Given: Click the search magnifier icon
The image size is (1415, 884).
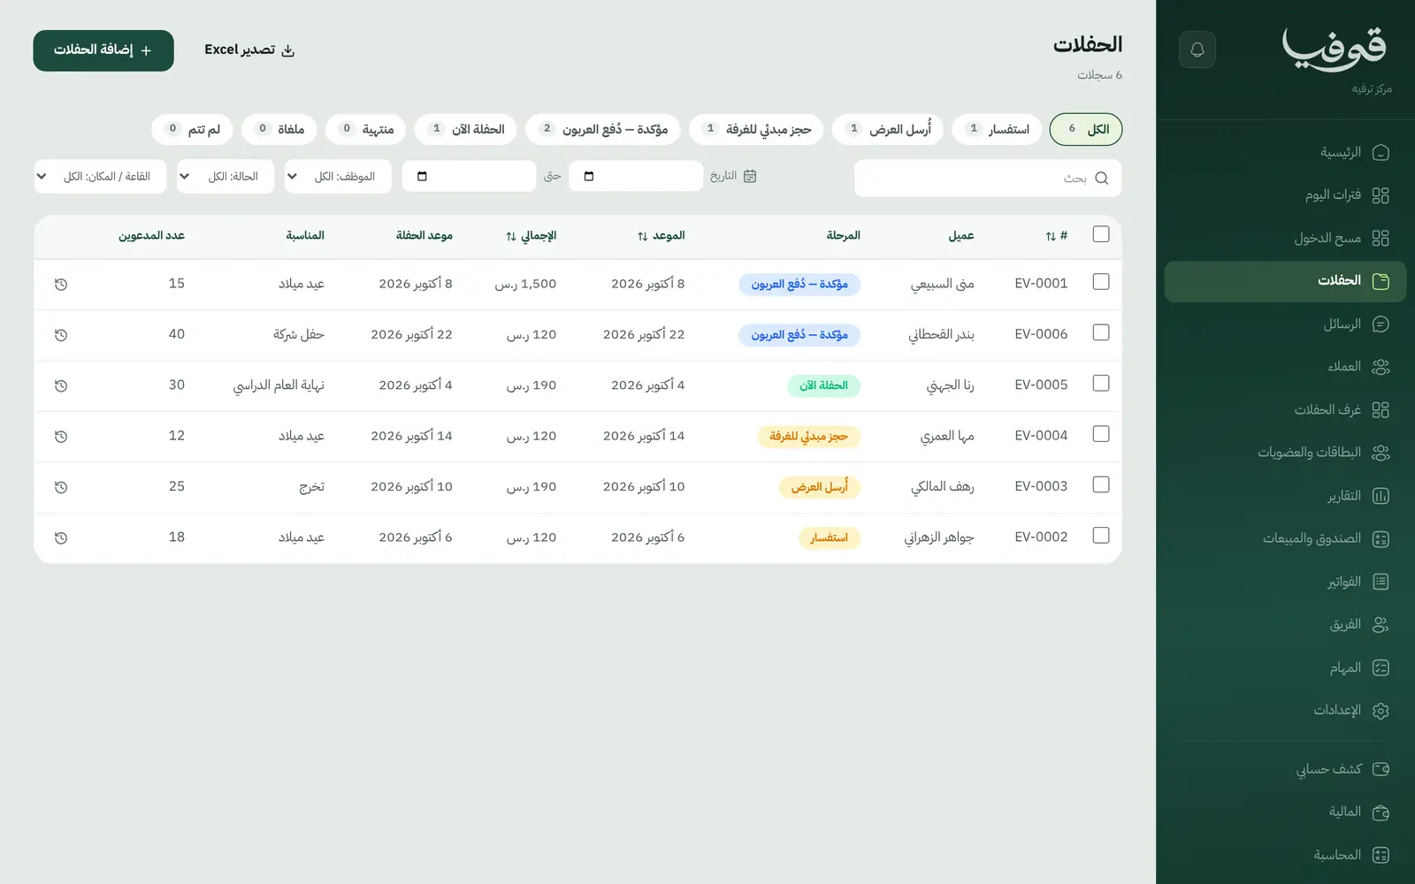Looking at the screenshot, I should pos(1101,179).
